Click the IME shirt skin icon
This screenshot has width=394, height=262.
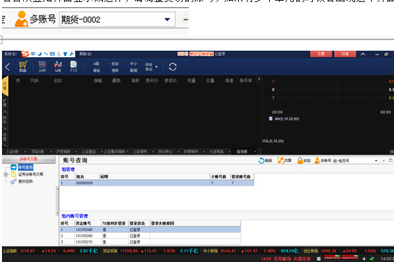tap(65, 54)
